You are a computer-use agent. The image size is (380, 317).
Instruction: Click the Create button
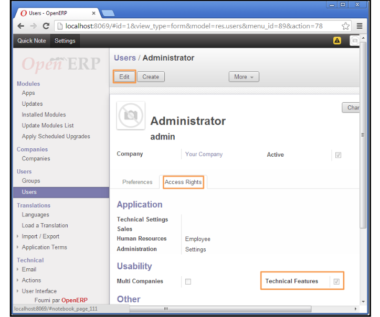[x=151, y=76]
